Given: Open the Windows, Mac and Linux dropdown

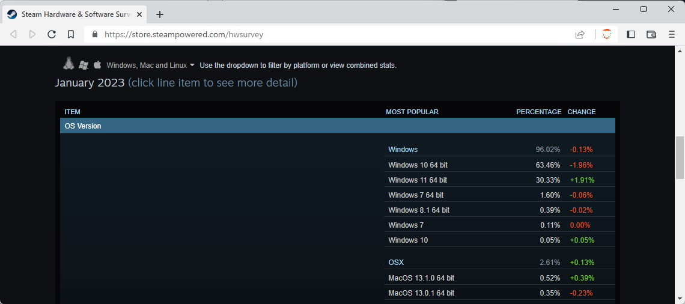Looking at the screenshot, I should (151, 65).
